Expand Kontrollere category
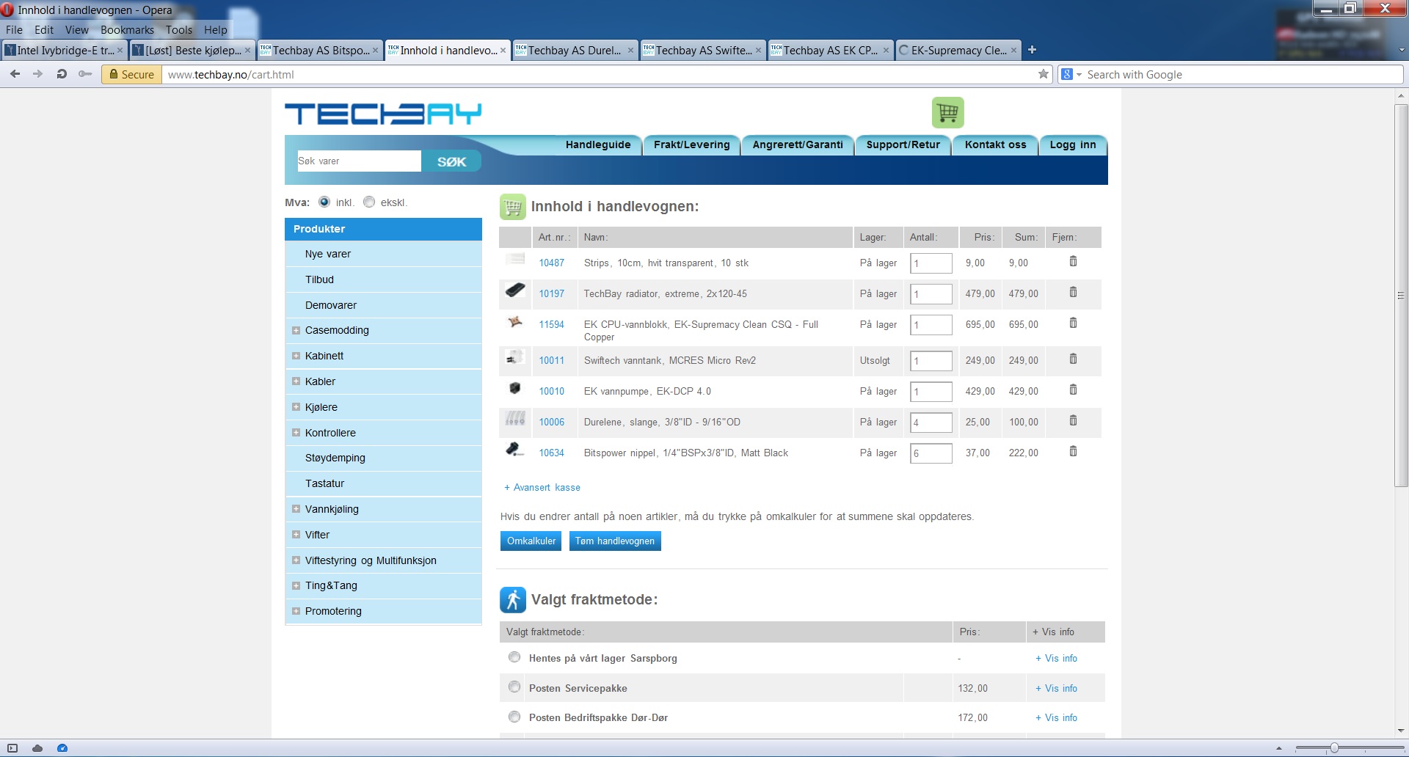1409x757 pixels. [x=296, y=433]
